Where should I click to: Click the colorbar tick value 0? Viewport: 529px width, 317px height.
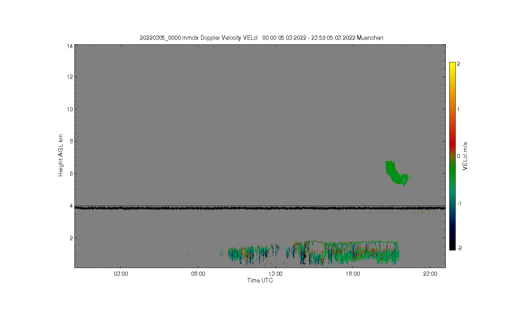(459, 156)
